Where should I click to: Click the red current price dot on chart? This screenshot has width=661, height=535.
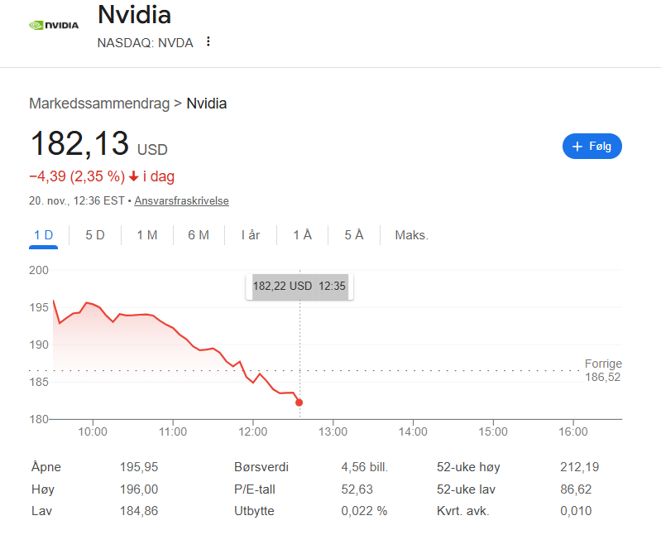(299, 402)
